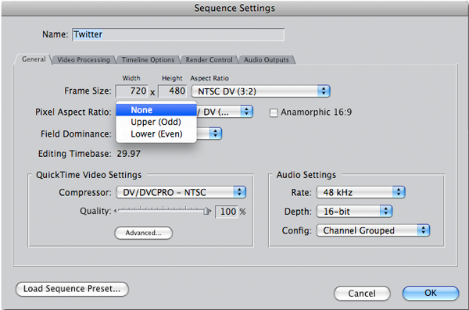This screenshot has height=310, width=469.
Task: Open the Aspect Ratio NTSC DV (3:2) dropdown
Action: (260, 91)
